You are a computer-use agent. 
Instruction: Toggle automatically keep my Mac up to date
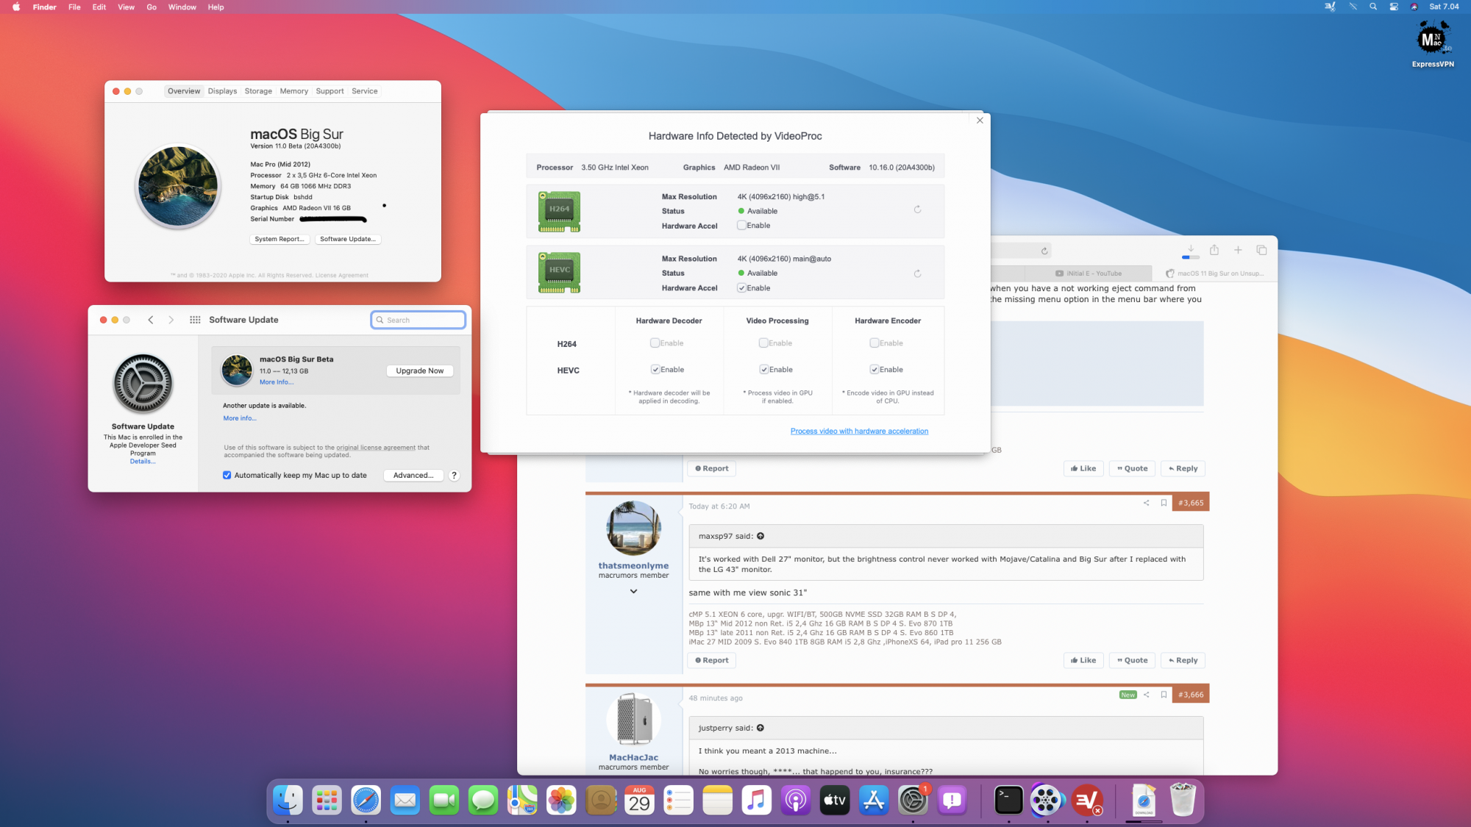[227, 476]
